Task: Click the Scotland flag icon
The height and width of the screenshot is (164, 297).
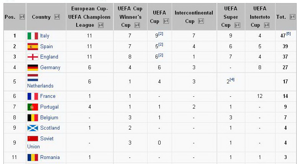Action: [33, 128]
